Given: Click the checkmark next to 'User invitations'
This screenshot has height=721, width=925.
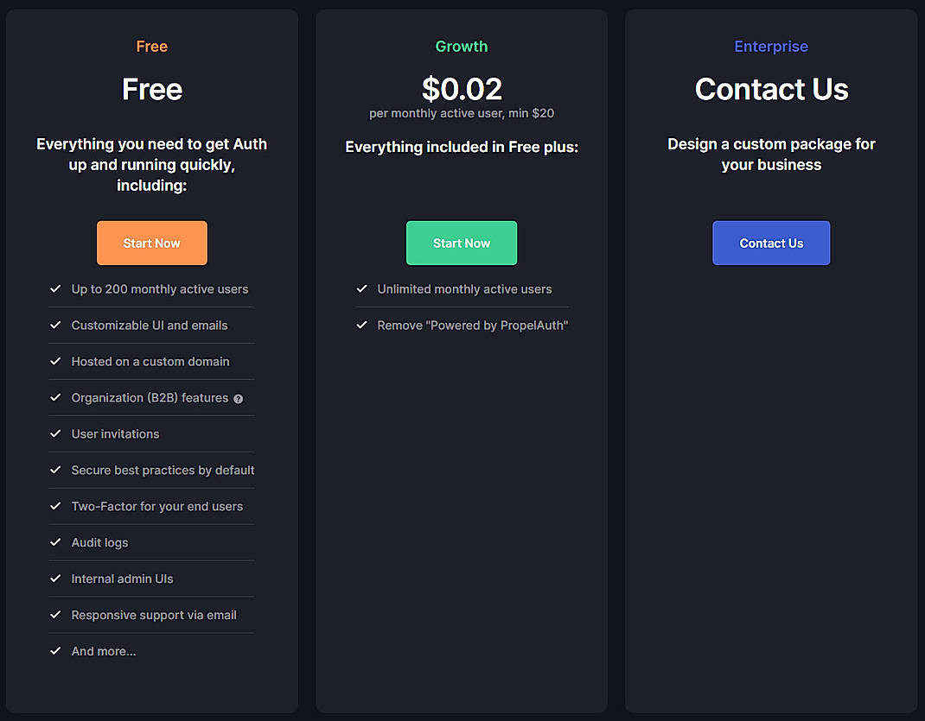Looking at the screenshot, I should (x=55, y=433).
